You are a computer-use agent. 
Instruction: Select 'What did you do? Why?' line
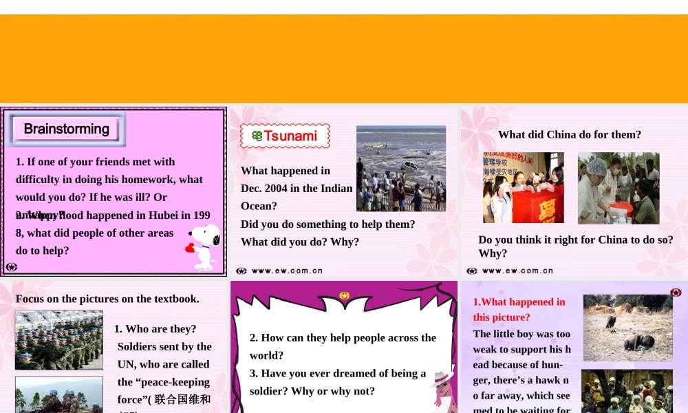(300, 242)
